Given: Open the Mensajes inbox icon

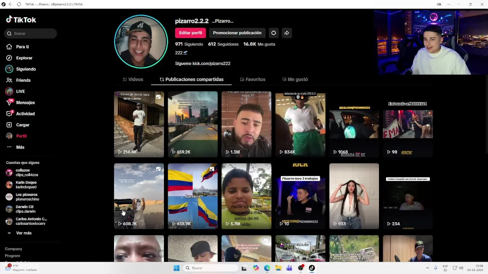Looking at the screenshot, I should (9, 102).
